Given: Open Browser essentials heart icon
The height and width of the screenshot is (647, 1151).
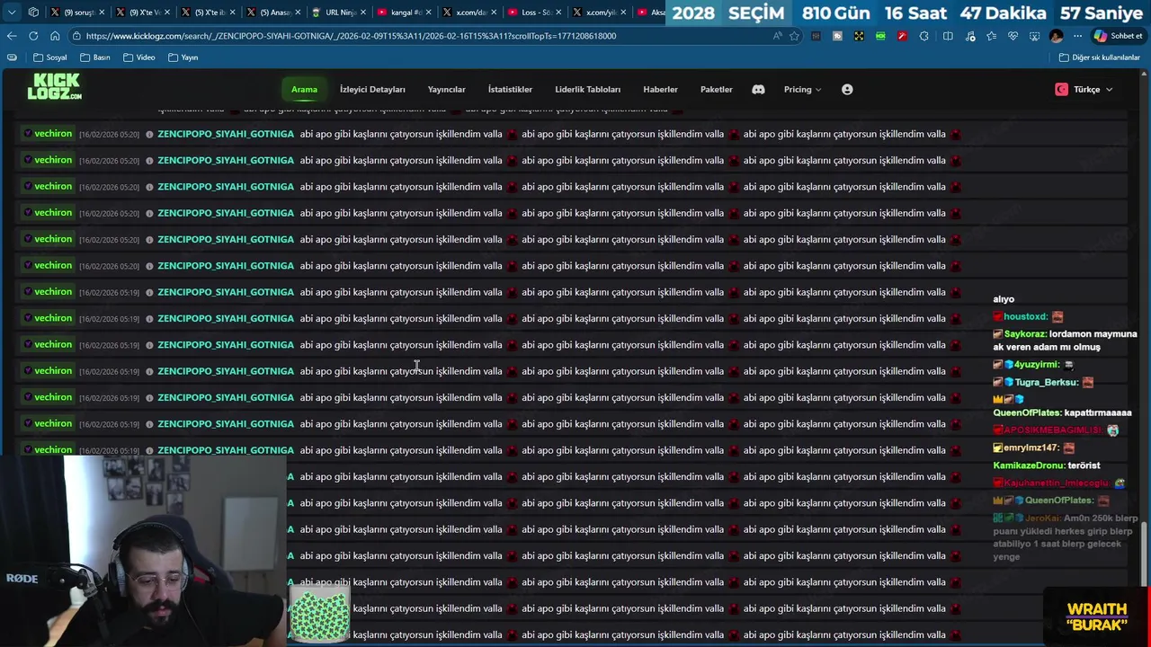Looking at the screenshot, I should 1013,36.
